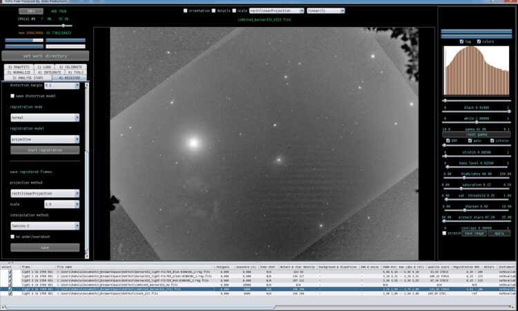Select the 3) ANALYSE STARS tab
The width and height of the screenshot is (518, 311).
coord(28,78)
